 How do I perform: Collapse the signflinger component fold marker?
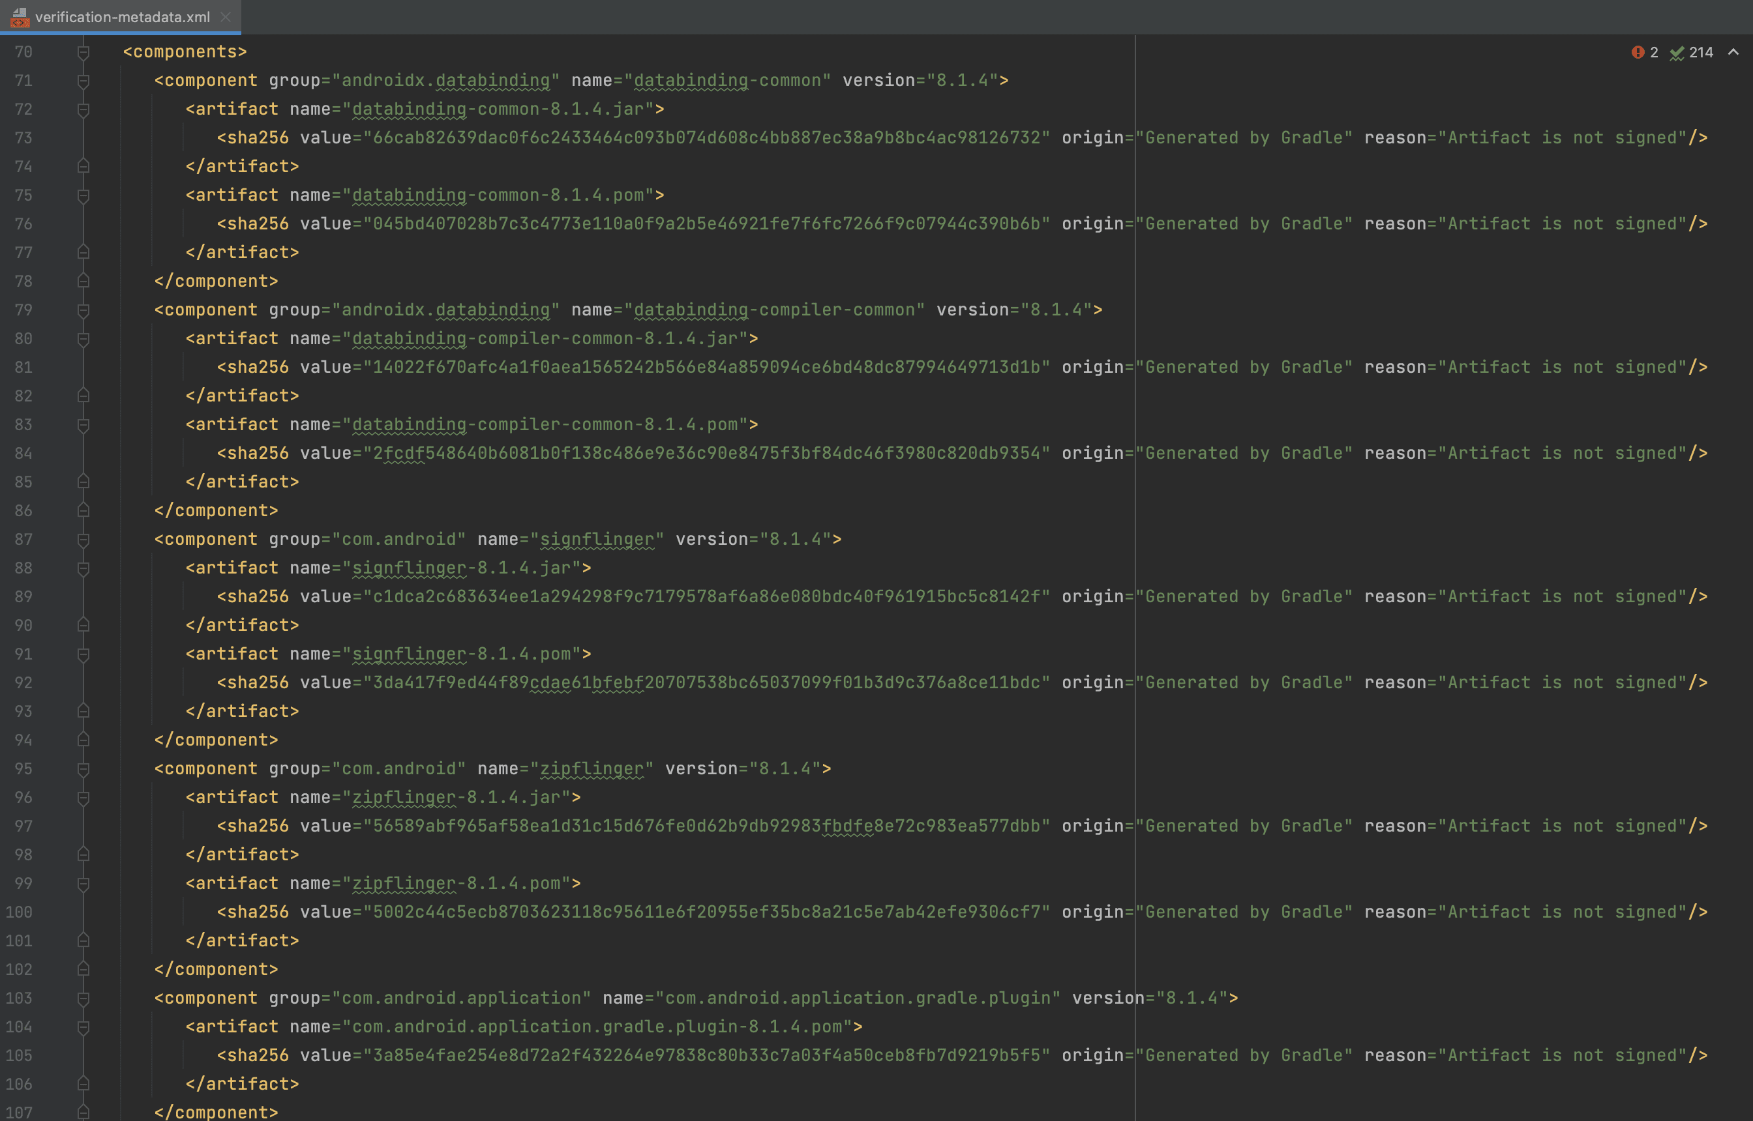83,540
